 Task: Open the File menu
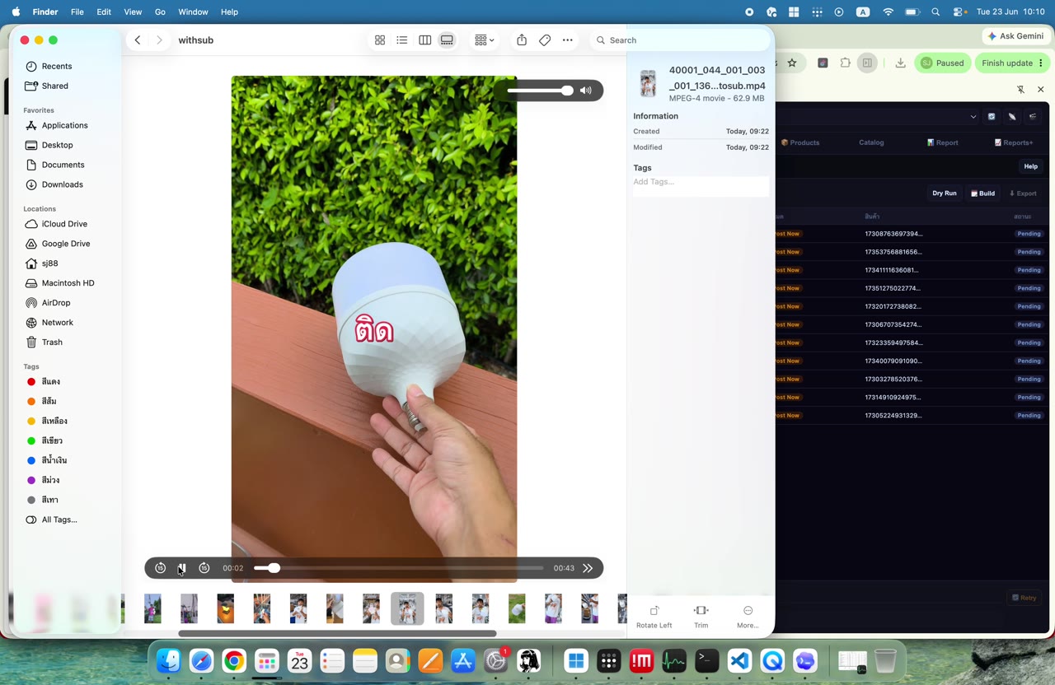coord(77,12)
